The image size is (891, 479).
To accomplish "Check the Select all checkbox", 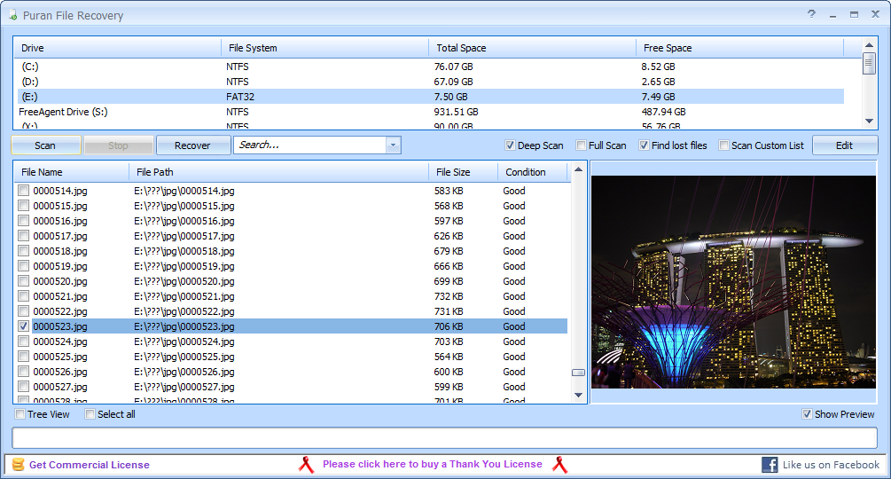I will (90, 414).
